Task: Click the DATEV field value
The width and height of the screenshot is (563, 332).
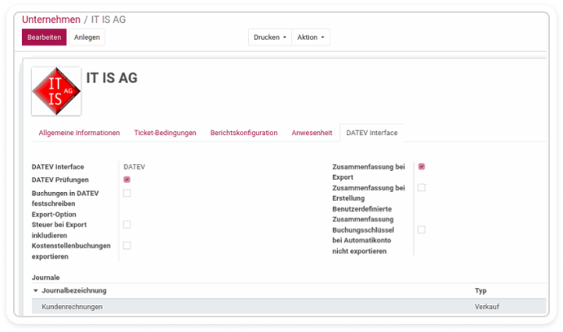Action: [x=135, y=167]
